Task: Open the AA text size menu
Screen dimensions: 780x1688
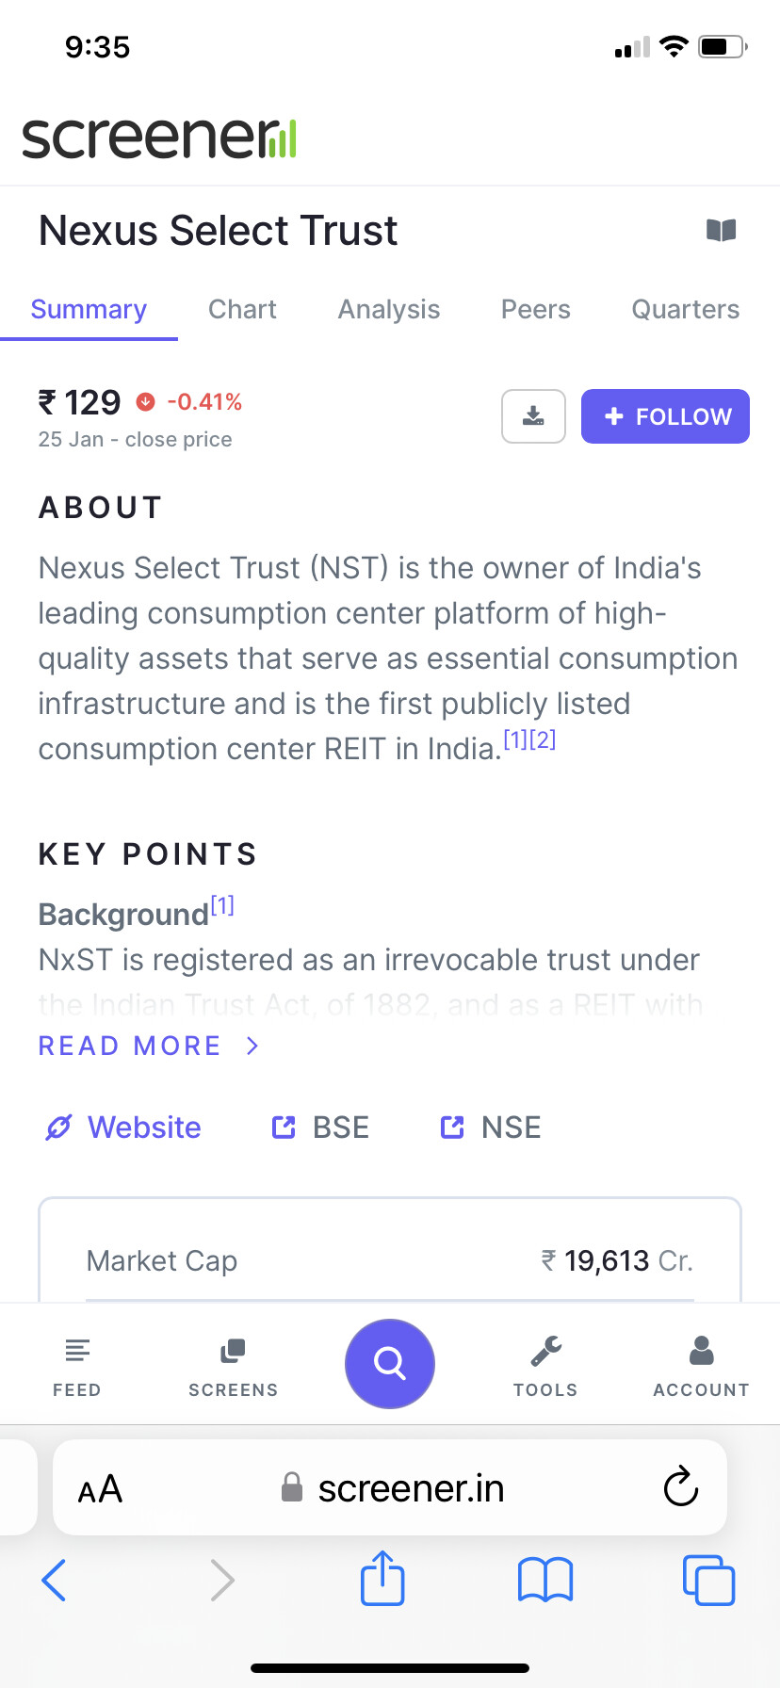Action: point(100,1489)
